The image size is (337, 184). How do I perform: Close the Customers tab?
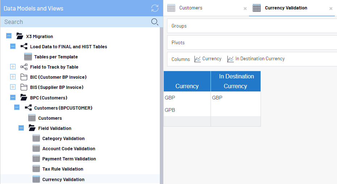tap(245, 8)
